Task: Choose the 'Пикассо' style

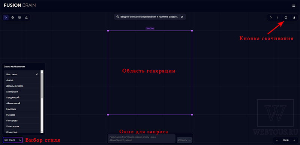Action: (x=22, y=115)
